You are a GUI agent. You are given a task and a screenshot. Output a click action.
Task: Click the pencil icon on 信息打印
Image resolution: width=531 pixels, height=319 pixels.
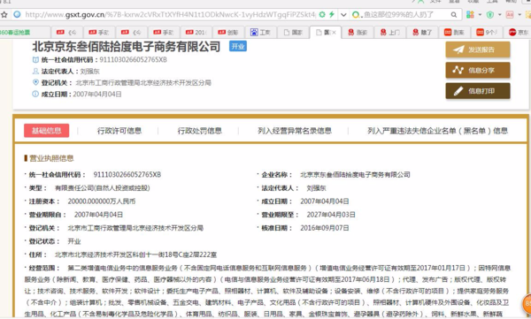coord(458,91)
